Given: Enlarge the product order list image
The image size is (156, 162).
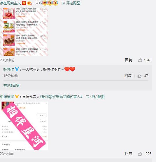Looking at the screenshot, I should click(x=24, y=32).
